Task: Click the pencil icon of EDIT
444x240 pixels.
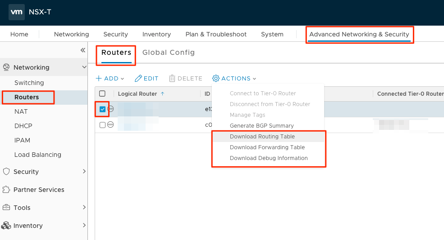Action: [x=138, y=78]
